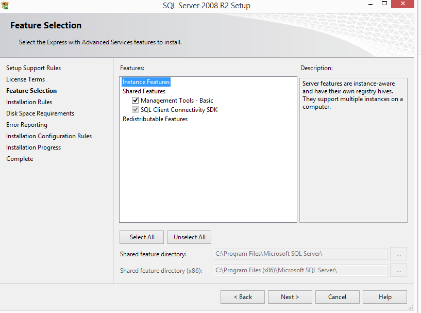Browse for Shared feature directory

tap(398, 254)
